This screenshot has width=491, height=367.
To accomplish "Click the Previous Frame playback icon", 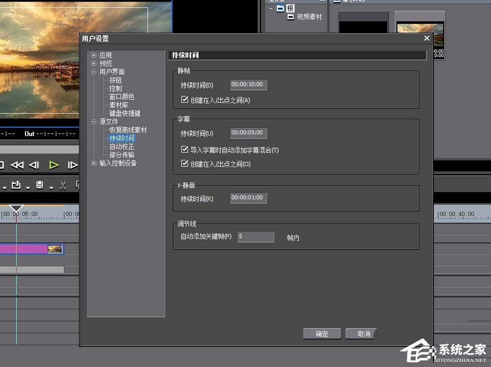I will [33, 165].
